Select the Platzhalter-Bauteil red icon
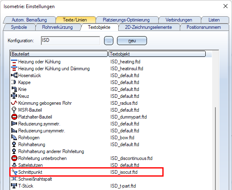The height and width of the screenshot is (190, 232). [14, 117]
